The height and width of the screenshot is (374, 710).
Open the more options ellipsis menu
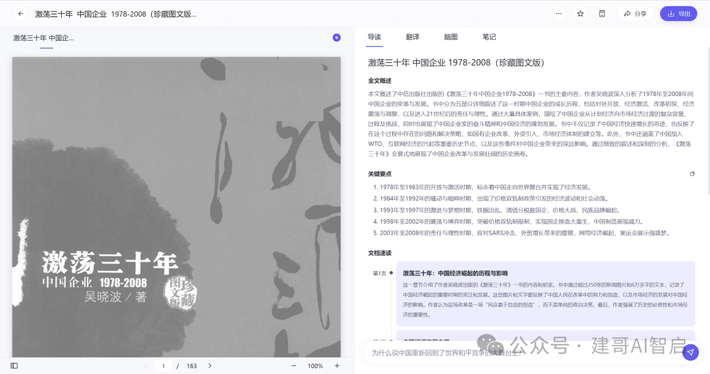[559, 14]
